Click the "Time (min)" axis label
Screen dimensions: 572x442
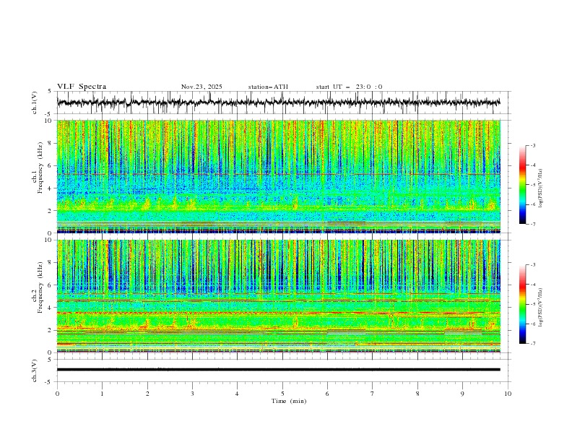(289, 401)
